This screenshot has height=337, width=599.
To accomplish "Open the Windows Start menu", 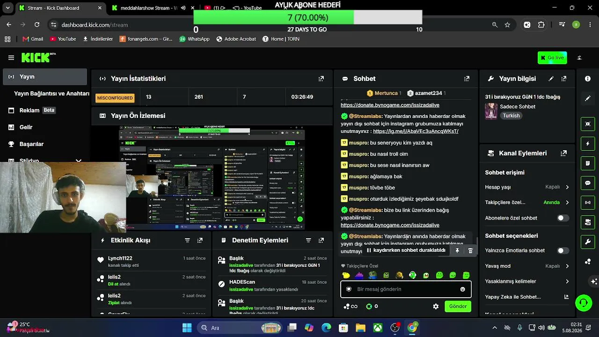I will pos(187,328).
